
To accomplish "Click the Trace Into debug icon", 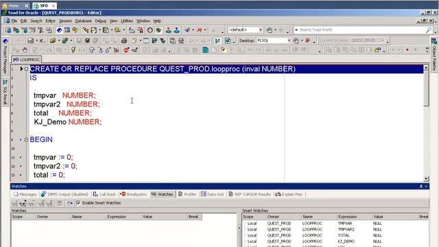I will pos(100,50).
